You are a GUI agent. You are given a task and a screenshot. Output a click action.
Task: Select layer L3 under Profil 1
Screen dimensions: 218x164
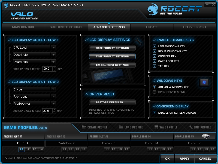tap(35, 149)
